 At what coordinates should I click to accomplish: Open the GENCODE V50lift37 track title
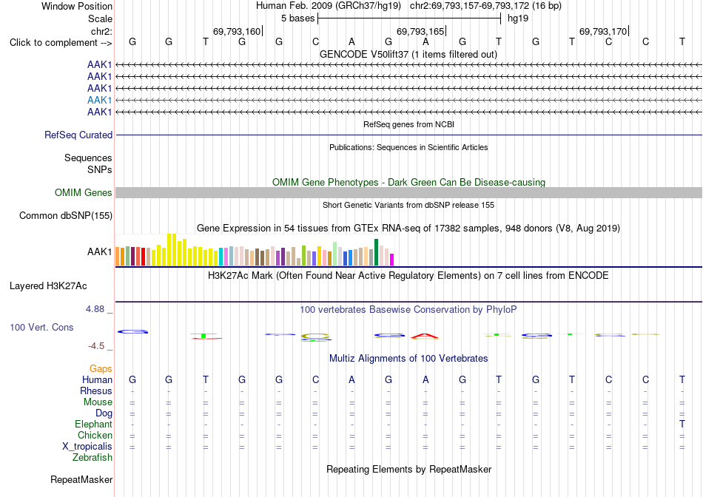tap(408, 54)
